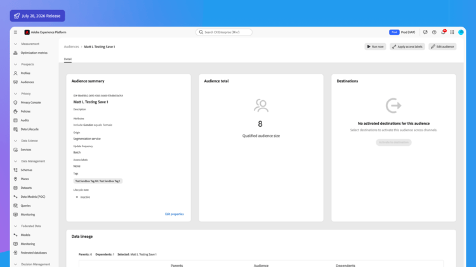Collapse the Measurement section
Viewport: 476px width, 267px height.
(x=15, y=44)
